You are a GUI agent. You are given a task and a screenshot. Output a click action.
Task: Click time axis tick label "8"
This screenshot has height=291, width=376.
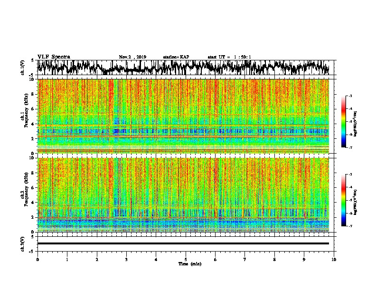[274, 260]
